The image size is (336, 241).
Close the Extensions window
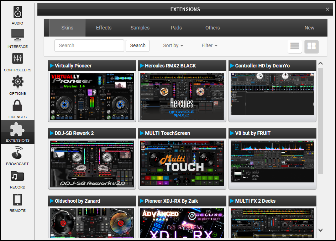[327, 9]
